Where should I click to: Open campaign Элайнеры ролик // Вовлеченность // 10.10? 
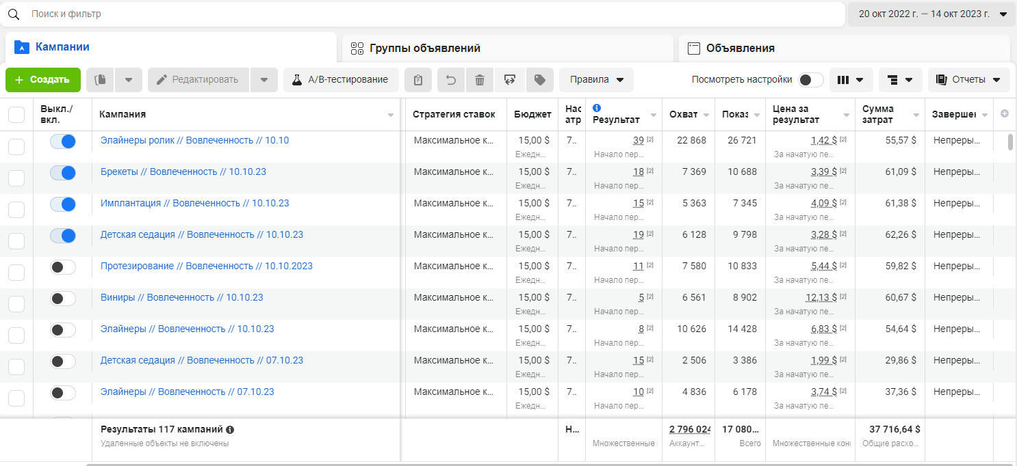click(x=194, y=141)
